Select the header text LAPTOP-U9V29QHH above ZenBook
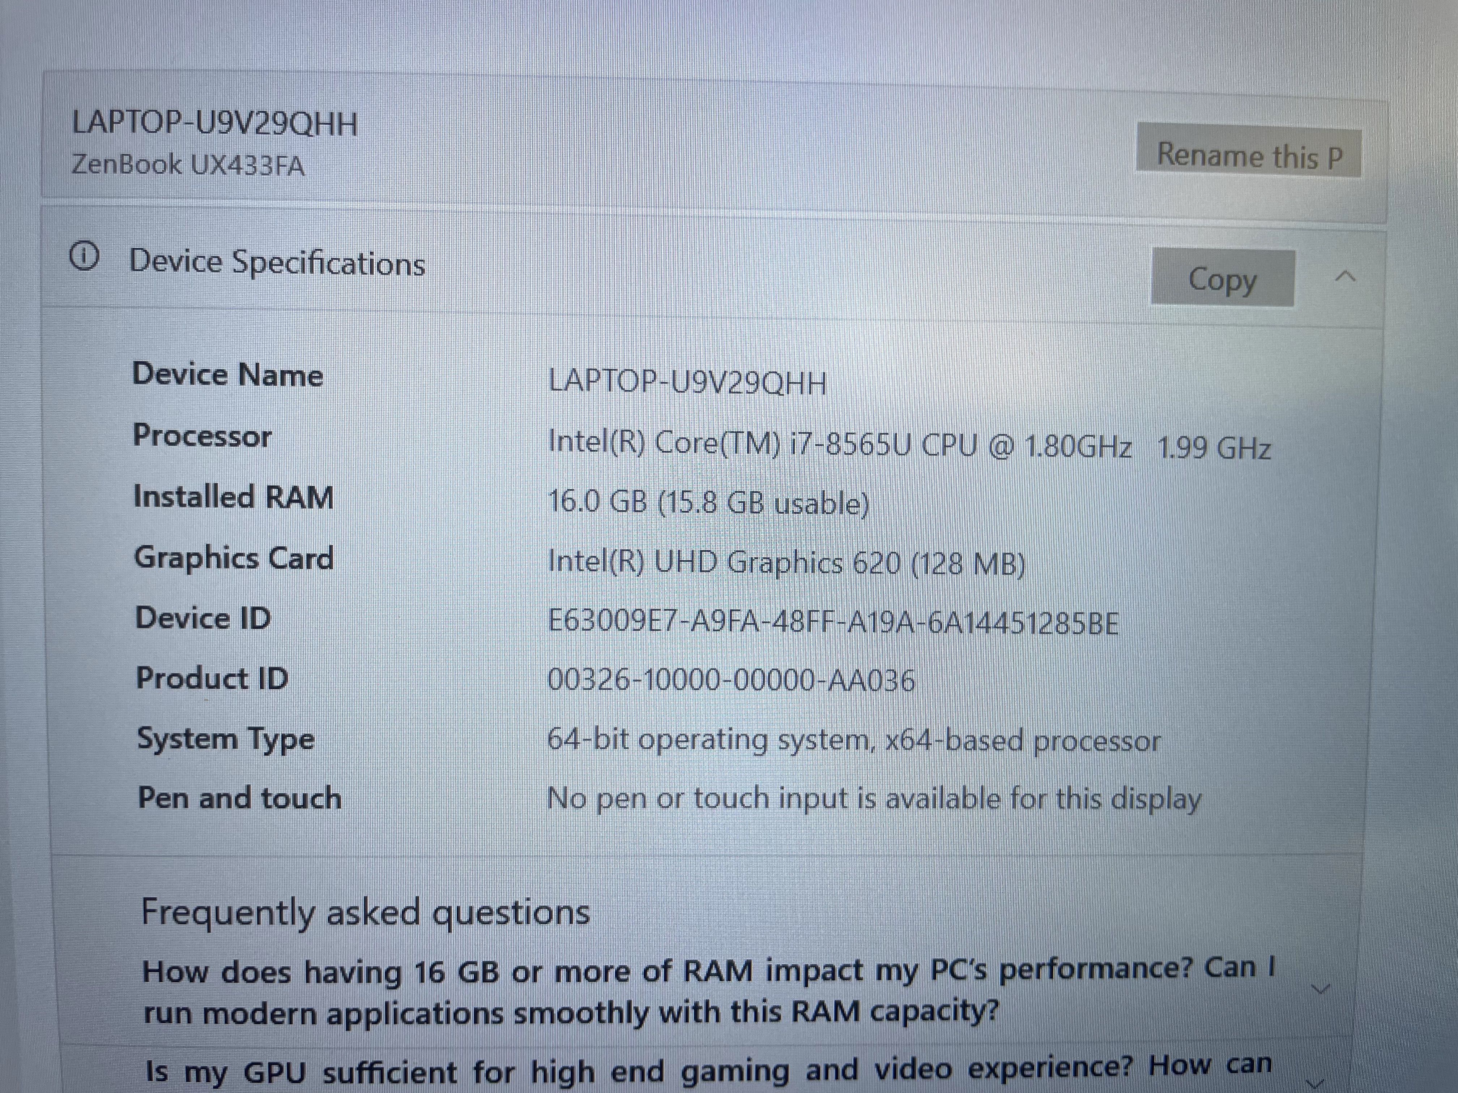Viewport: 1458px width, 1093px height. click(215, 123)
